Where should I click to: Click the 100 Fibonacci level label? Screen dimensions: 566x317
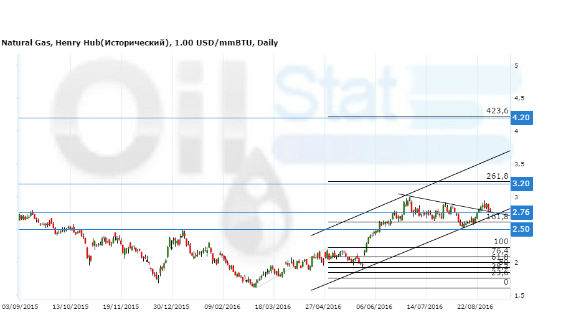click(x=501, y=242)
